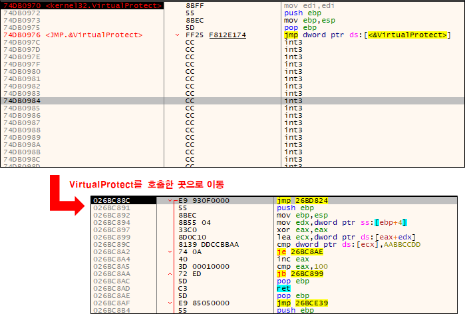
Task: Select the 'inc eax' instruction
Action: 293,259
